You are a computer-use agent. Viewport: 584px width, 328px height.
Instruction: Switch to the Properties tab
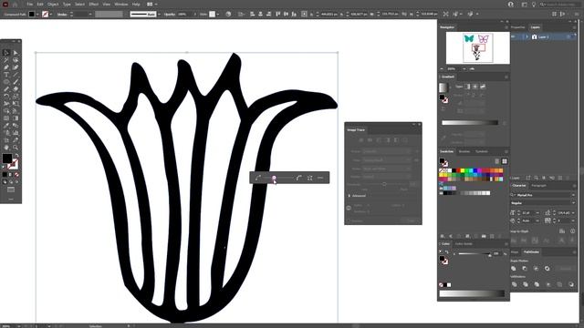pyautogui.click(x=517, y=27)
